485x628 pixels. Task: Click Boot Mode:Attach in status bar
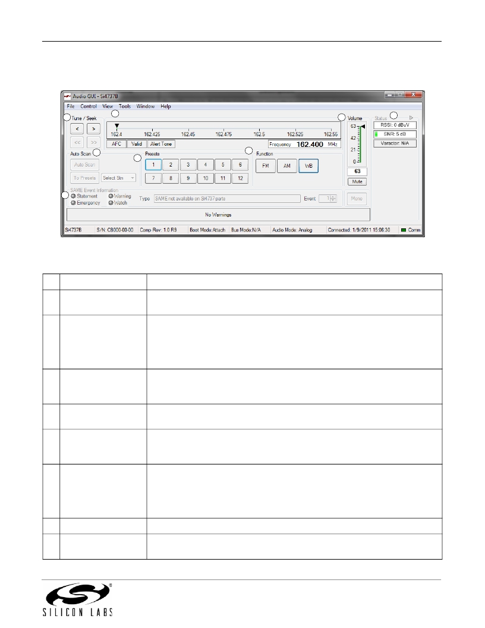tap(207, 230)
